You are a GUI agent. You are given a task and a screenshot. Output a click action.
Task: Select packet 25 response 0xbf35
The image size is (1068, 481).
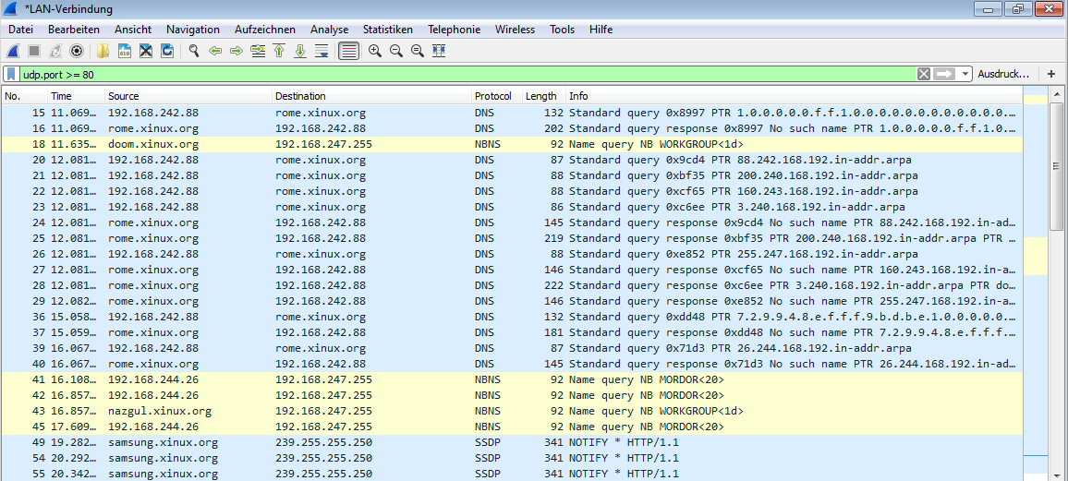512,238
